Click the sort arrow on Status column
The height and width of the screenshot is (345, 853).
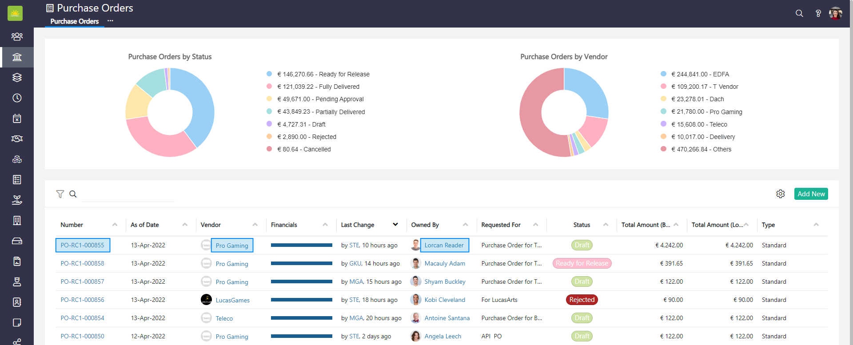[606, 225]
